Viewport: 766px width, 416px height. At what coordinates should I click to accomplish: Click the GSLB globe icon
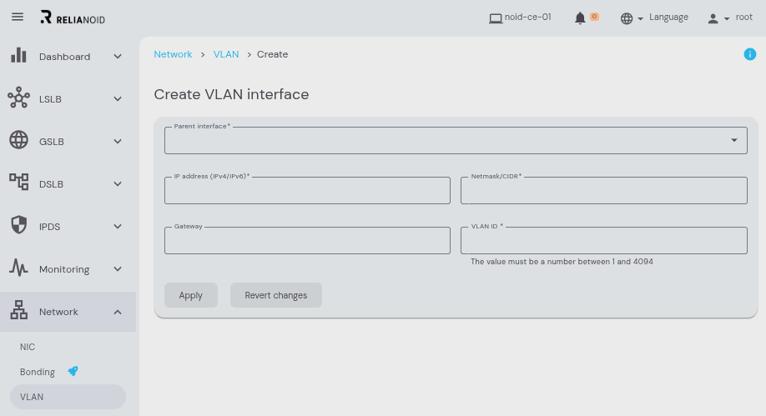coord(18,140)
